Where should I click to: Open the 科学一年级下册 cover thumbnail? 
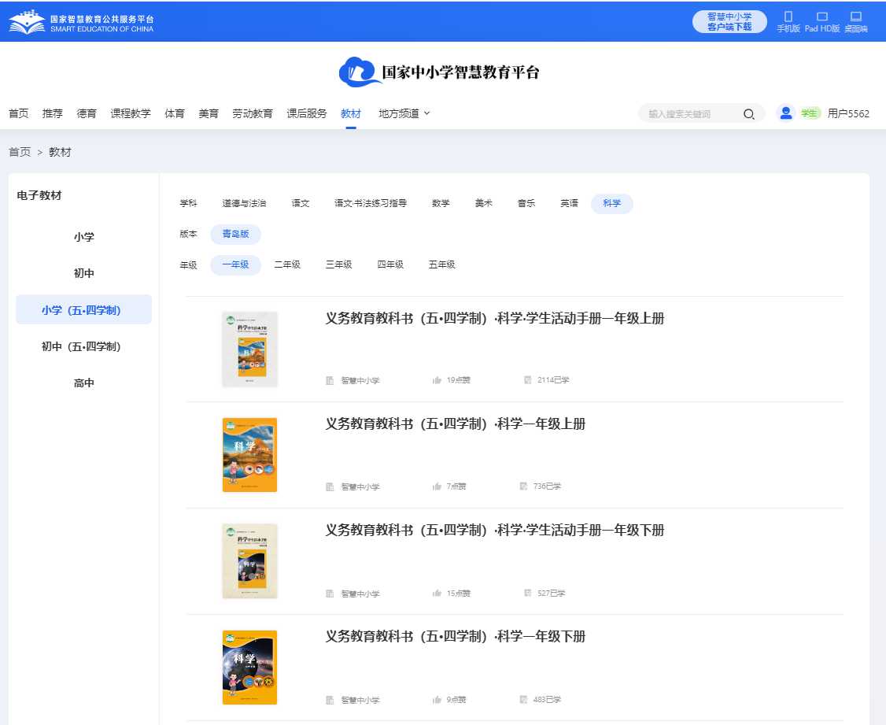coord(249,668)
